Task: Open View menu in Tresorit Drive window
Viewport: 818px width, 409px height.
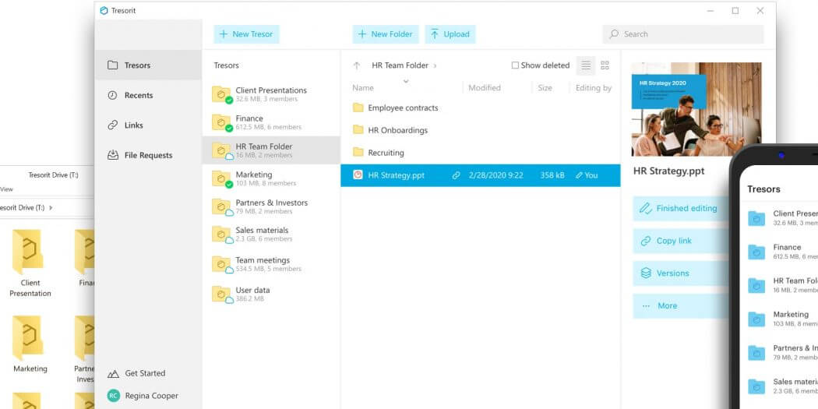Action: coord(6,189)
